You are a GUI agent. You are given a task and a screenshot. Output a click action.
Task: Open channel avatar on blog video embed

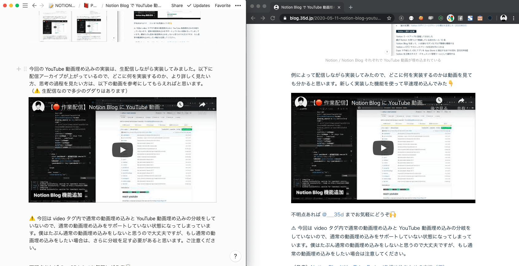coord(301,103)
